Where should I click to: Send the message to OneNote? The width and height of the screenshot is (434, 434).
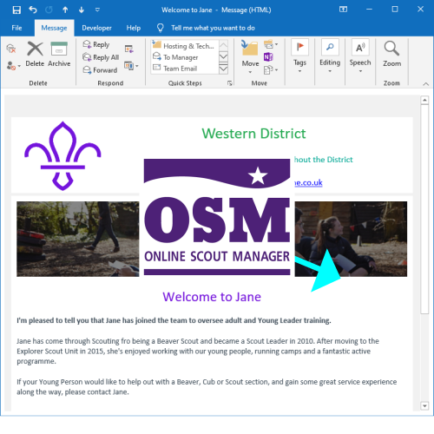click(268, 57)
